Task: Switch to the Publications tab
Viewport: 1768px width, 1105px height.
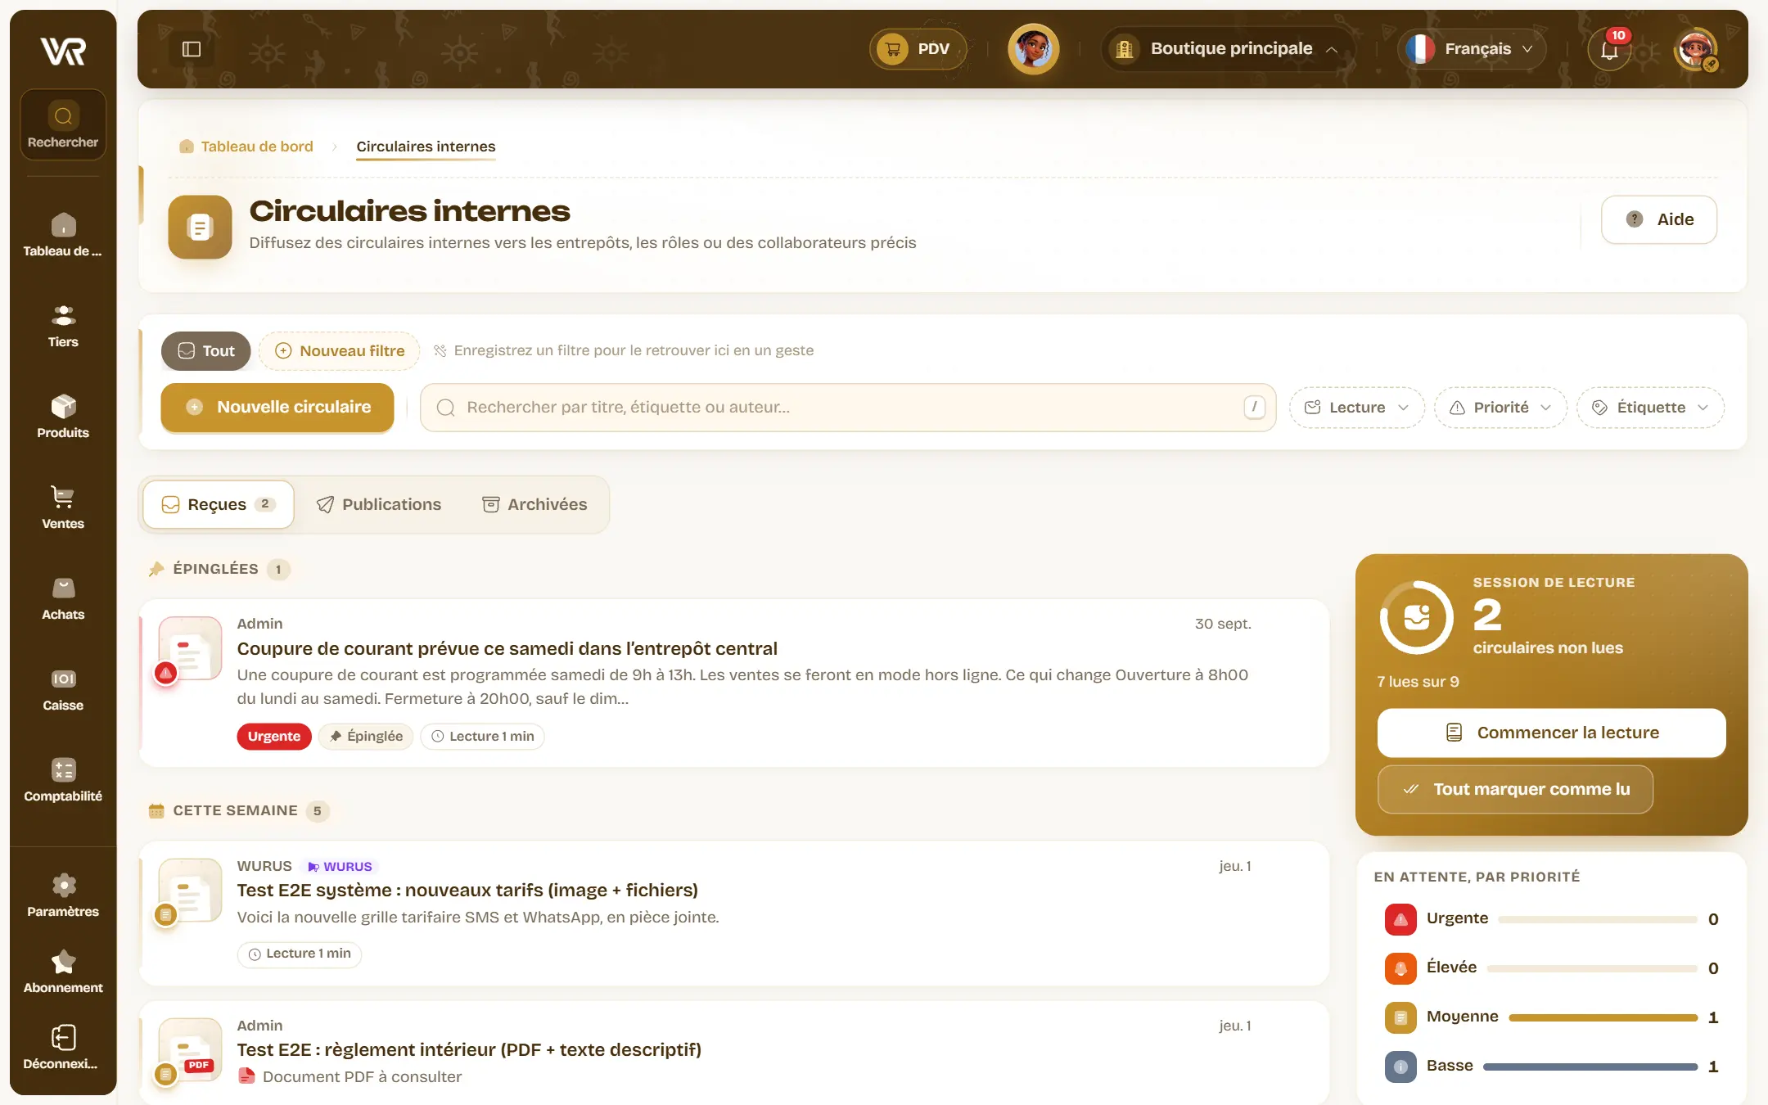Action: [x=379, y=505]
